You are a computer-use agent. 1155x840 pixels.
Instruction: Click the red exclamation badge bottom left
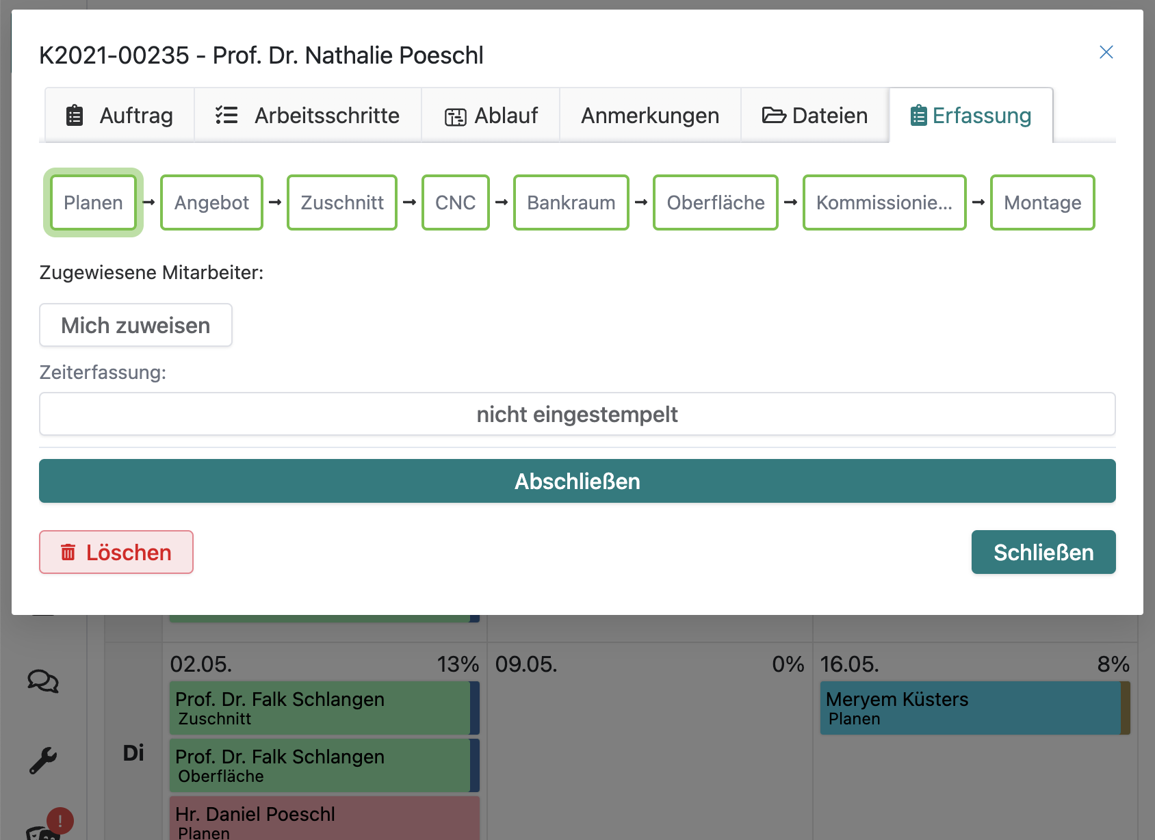pyautogui.click(x=60, y=822)
